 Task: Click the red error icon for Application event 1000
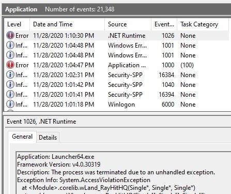(10, 65)
